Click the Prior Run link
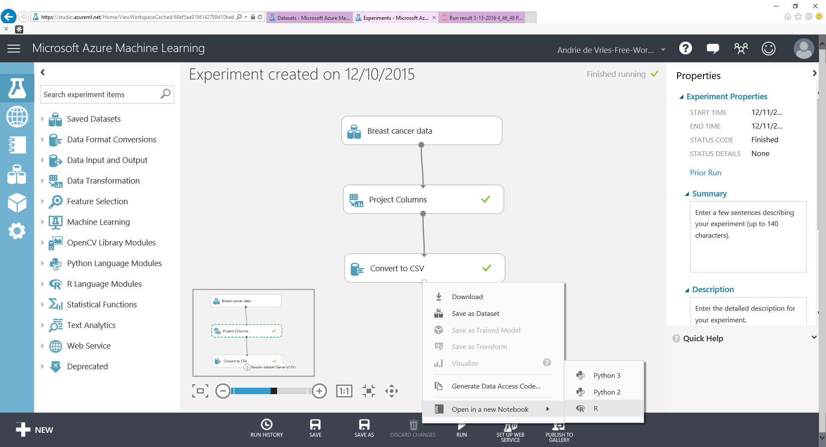The width and height of the screenshot is (826, 447). click(x=706, y=172)
